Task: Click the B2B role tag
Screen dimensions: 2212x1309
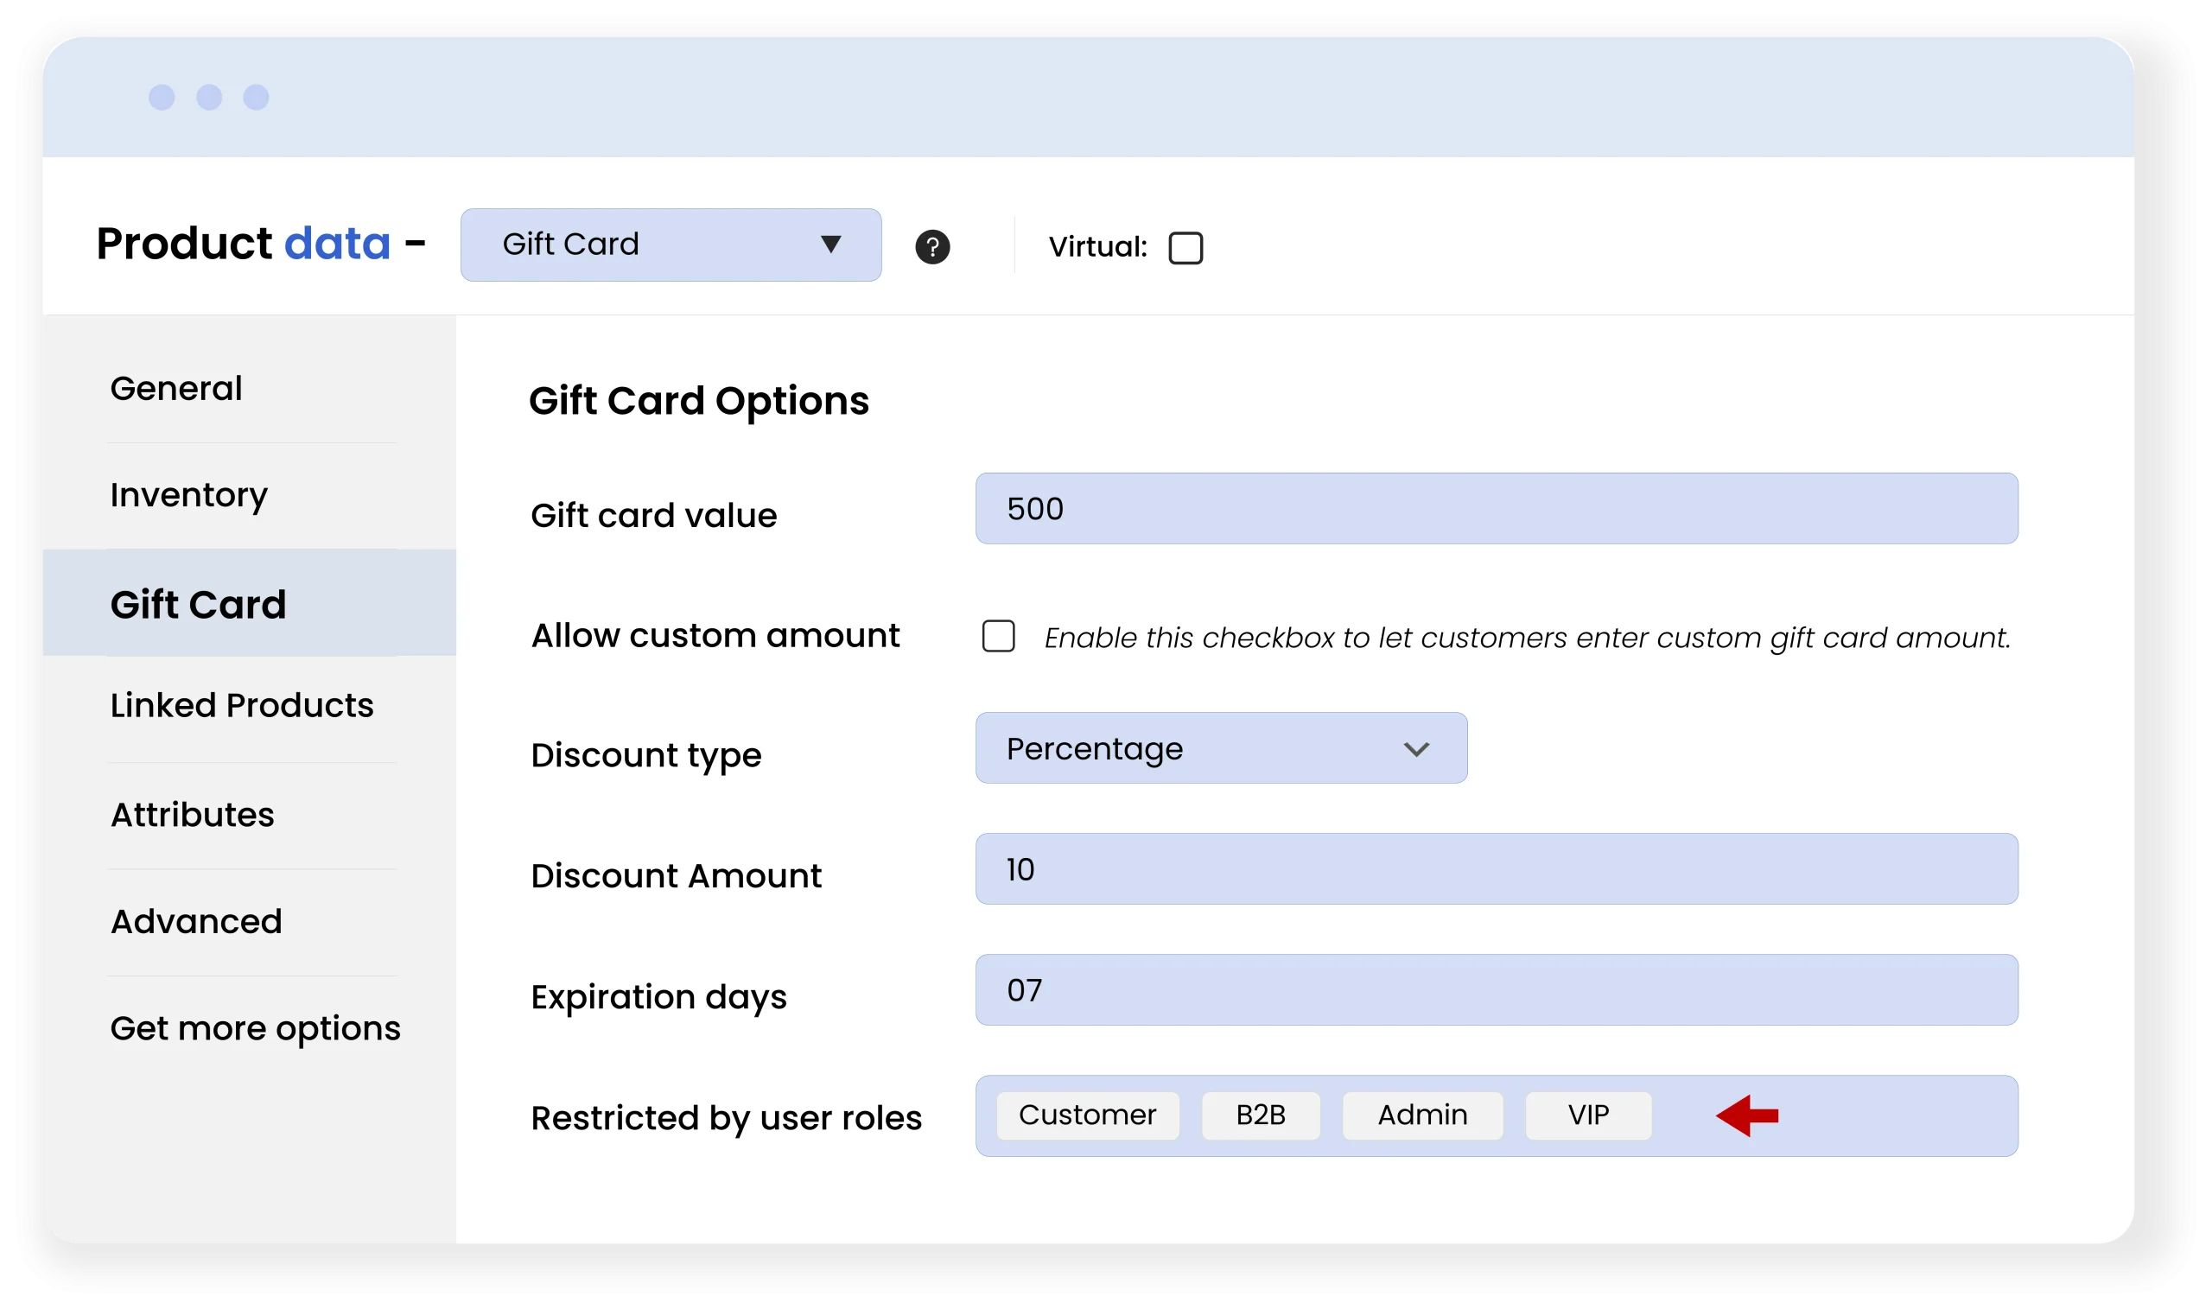Action: click(1261, 1115)
